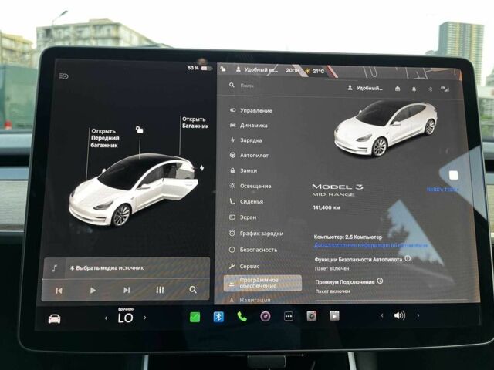
Task: Tap the charge port lightning icon
Action: pos(202,168)
